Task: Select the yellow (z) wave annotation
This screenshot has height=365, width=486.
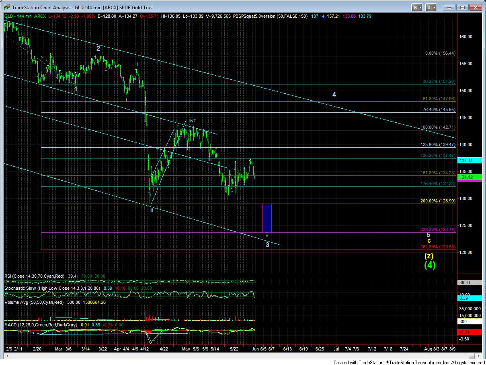Action: (x=429, y=256)
